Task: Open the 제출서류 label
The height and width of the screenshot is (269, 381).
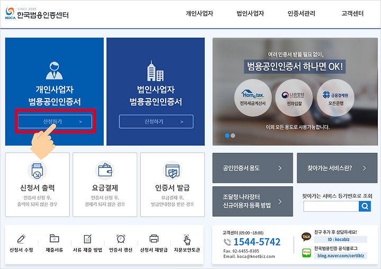Action: pyautogui.click(x=54, y=250)
